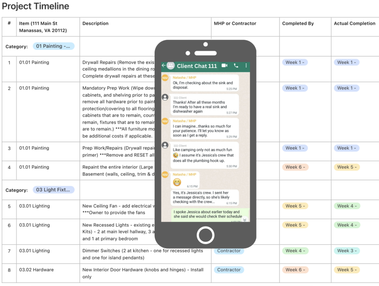Open row 4 Actual Completion 'Week 5 -' tag
379x286 pixels.
347,167
